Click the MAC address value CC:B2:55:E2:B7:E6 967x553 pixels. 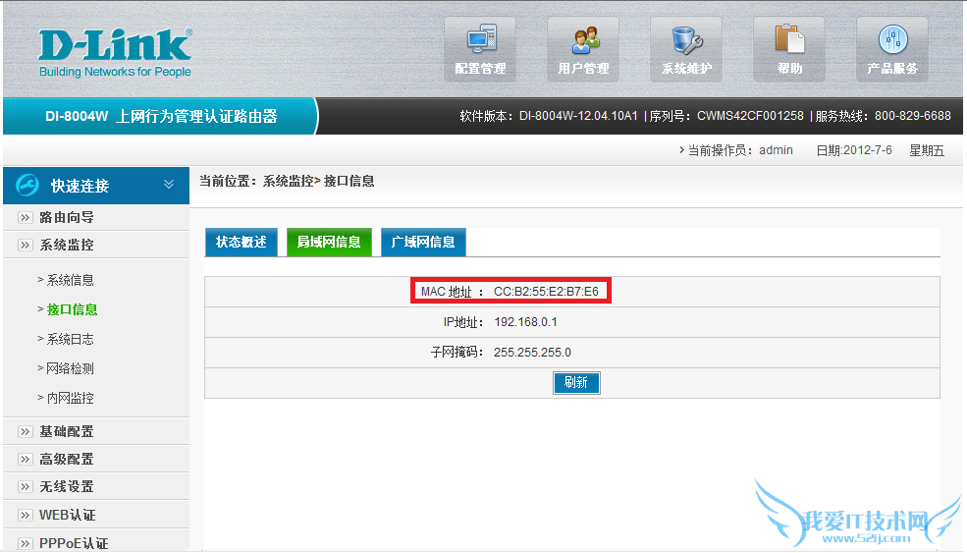pos(547,292)
